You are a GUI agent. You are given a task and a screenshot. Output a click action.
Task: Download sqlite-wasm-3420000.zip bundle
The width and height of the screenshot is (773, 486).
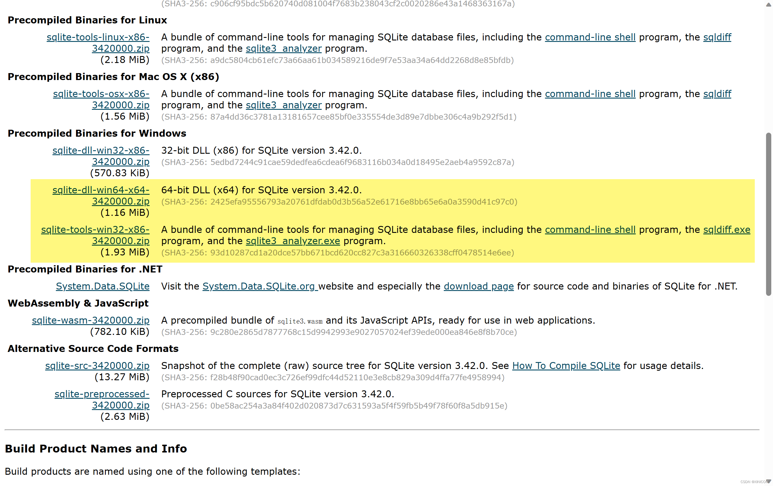coord(90,320)
